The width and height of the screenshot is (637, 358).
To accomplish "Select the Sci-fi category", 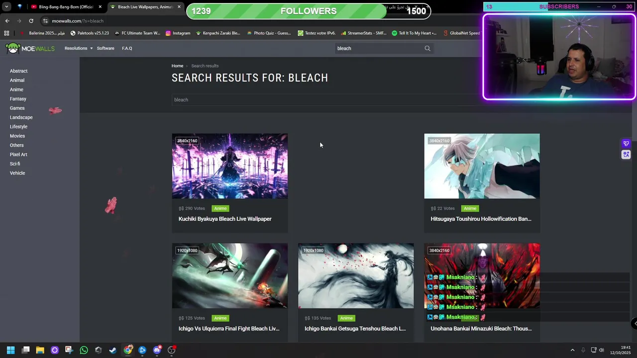I will click(x=15, y=164).
